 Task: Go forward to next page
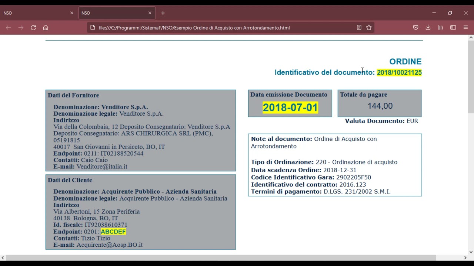point(21,28)
